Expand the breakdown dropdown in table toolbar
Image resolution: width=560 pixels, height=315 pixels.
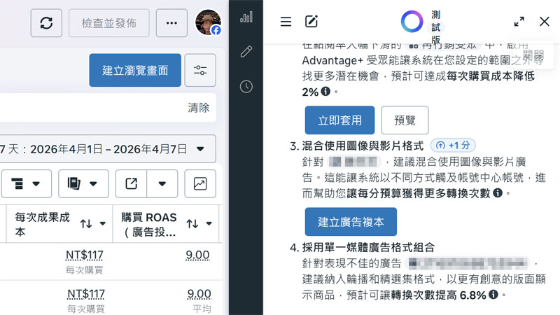(27, 183)
